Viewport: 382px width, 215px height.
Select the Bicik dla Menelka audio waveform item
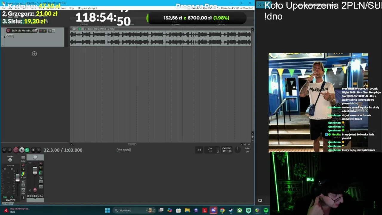[161, 39]
